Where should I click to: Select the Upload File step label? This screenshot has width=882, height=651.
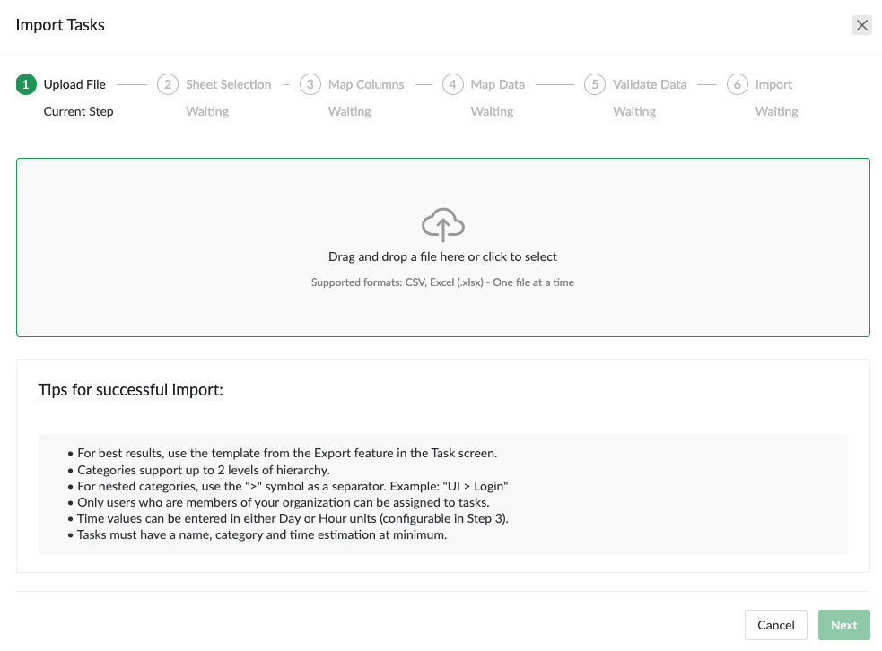tap(74, 84)
